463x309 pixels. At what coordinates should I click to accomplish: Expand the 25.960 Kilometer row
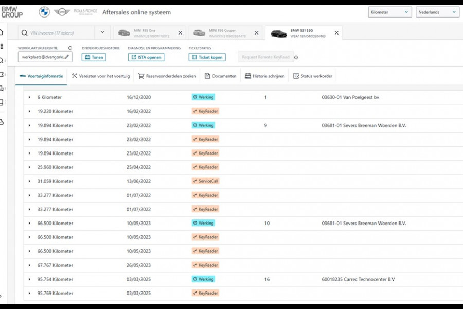(29, 167)
